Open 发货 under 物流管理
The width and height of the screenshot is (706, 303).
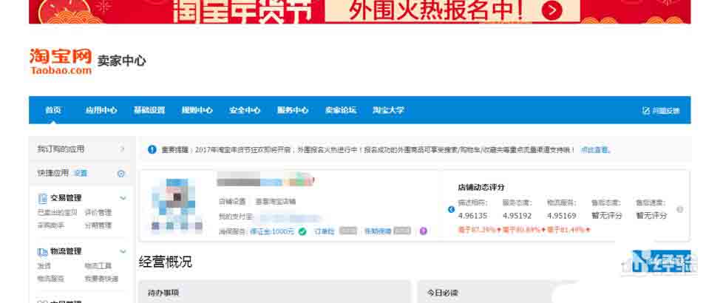[44, 266]
